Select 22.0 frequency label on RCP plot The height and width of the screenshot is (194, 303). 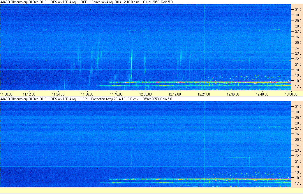298,59
